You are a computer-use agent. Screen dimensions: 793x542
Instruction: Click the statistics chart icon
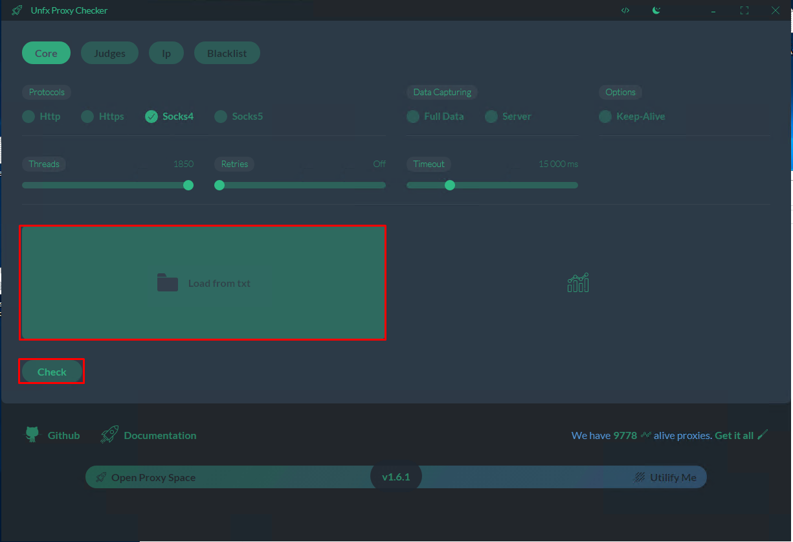[577, 282]
